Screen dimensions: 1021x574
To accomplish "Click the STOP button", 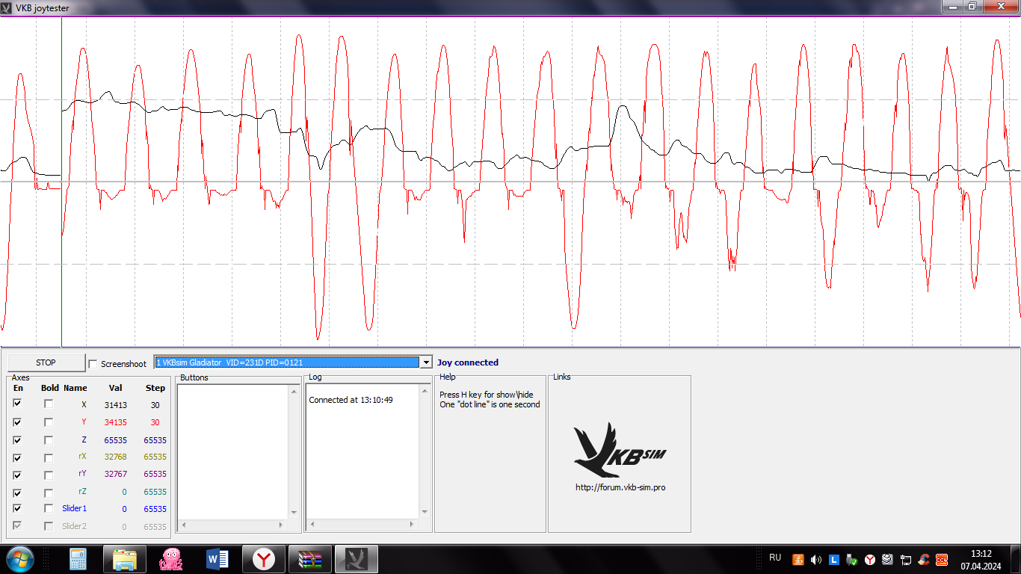I will (46, 362).
